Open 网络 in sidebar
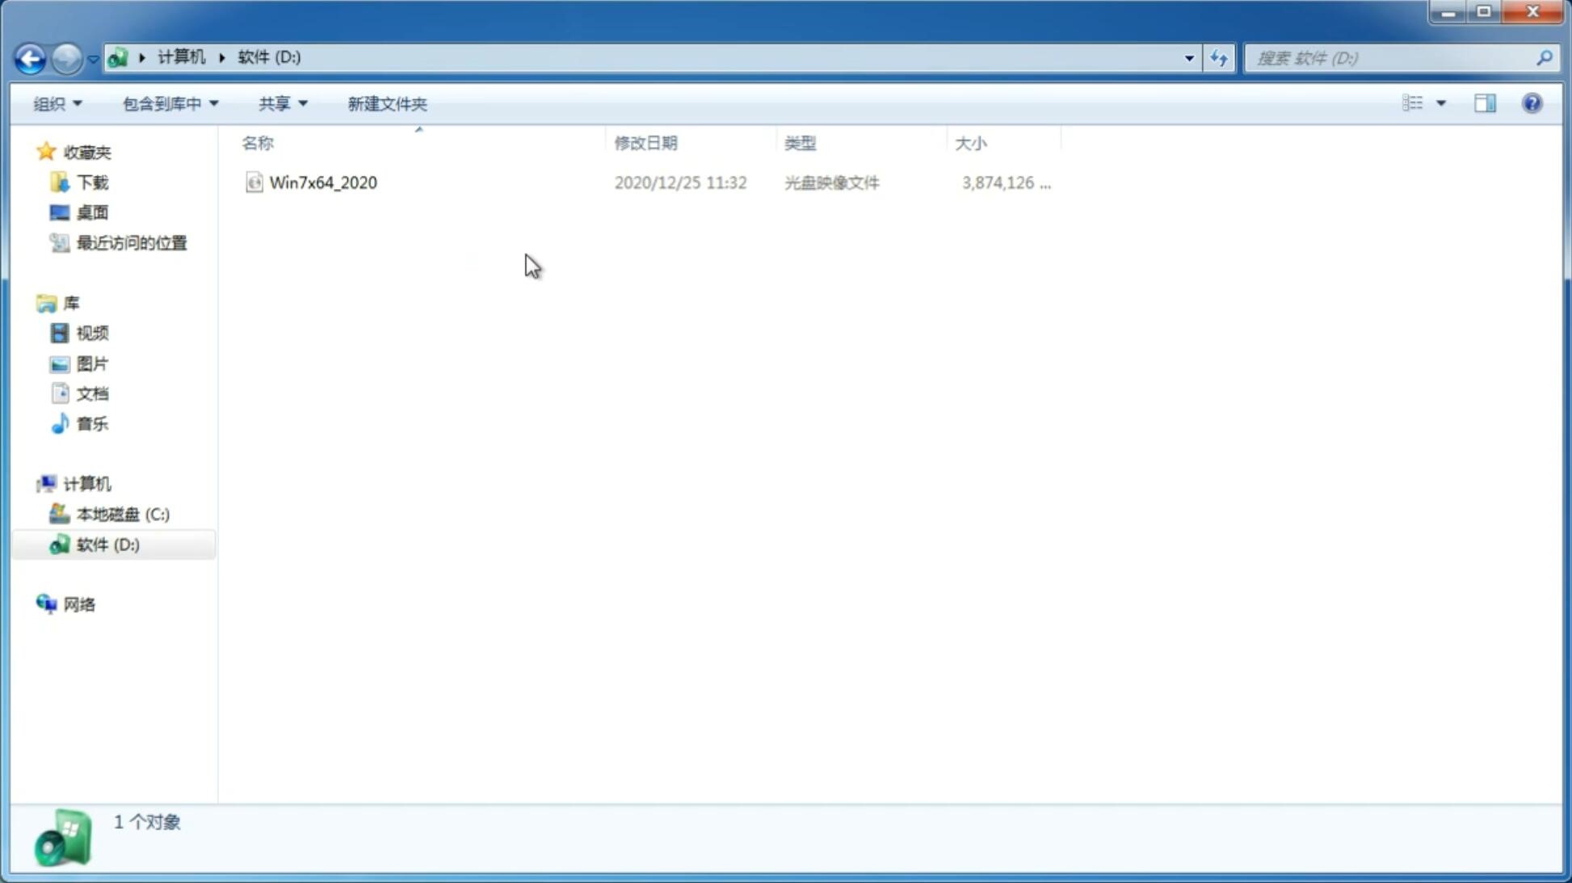The width and height of the screenshot is (1572, 883). (x=80, y=603)
